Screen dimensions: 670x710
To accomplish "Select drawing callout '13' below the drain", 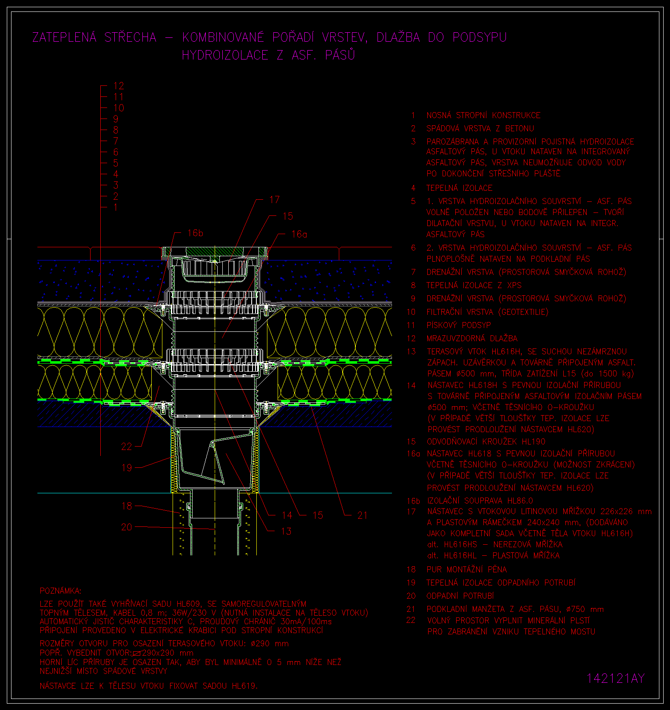I will click(x=286, y=531).
